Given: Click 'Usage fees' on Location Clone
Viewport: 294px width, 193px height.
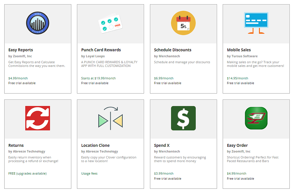Looking at the screenshot, I should 89,173.
